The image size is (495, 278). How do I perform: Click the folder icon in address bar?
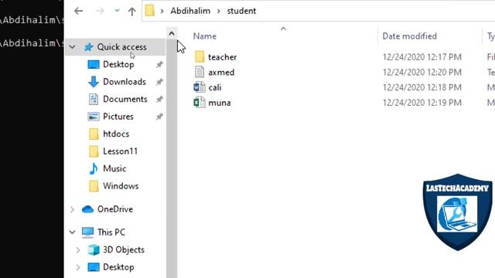point(149,11)
